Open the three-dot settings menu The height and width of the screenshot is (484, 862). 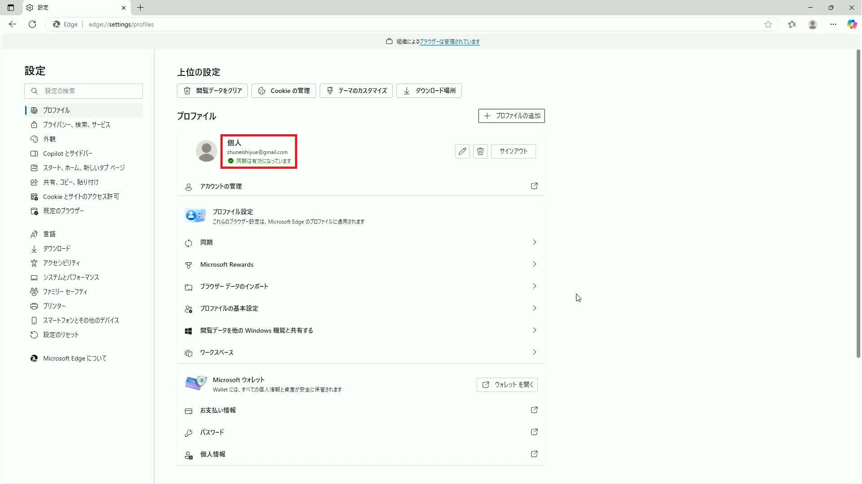(x=833, y=24)
